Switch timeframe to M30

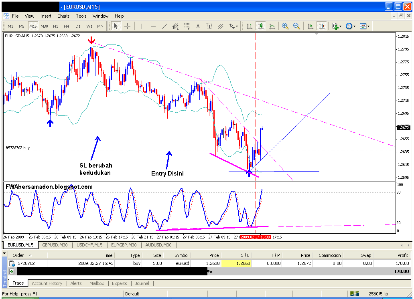point(45,26)
